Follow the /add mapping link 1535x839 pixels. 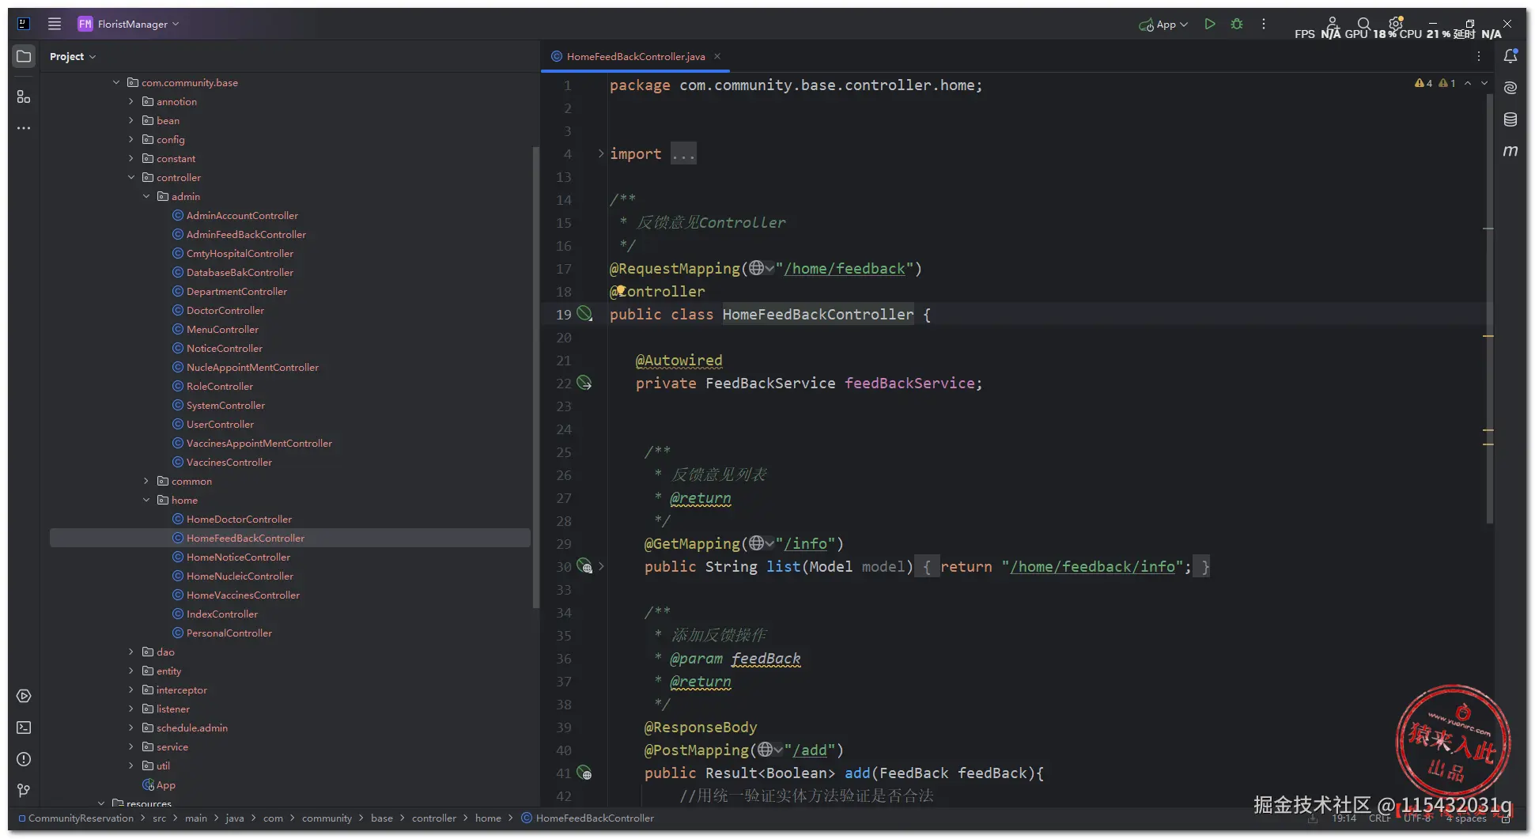point(810,750)
